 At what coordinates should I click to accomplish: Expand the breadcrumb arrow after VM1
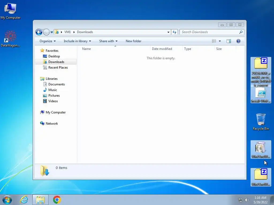74,32
